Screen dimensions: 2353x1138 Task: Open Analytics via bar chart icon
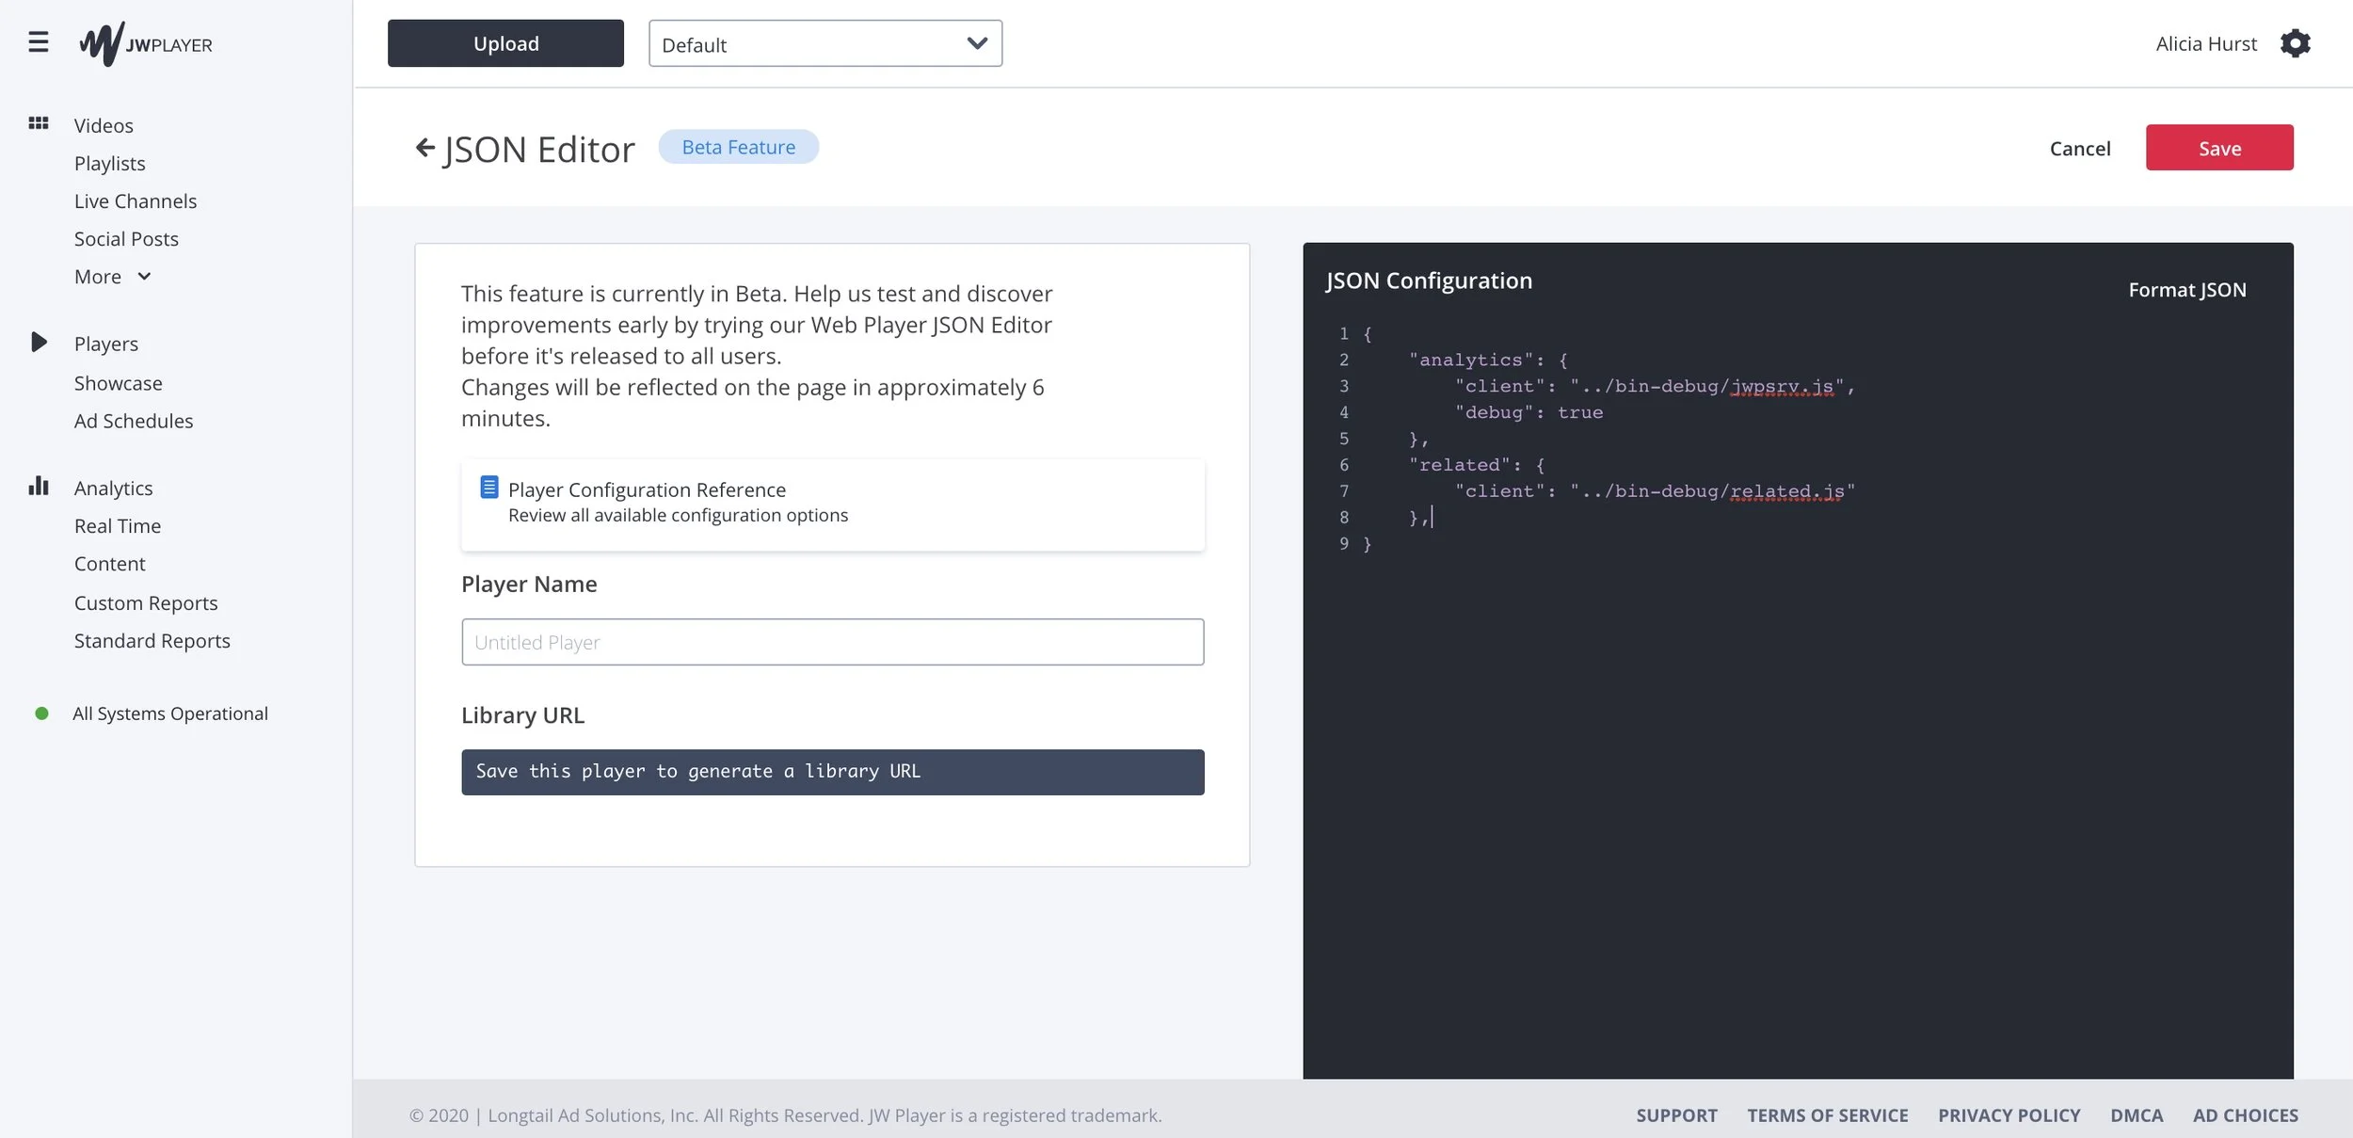click(x=39, y=485)
